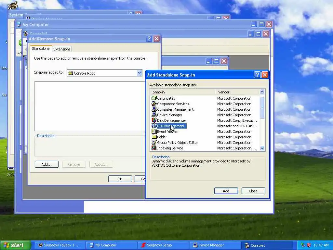Maximize the My Computer window
This screenshot has height=250, width=333.
261,24
